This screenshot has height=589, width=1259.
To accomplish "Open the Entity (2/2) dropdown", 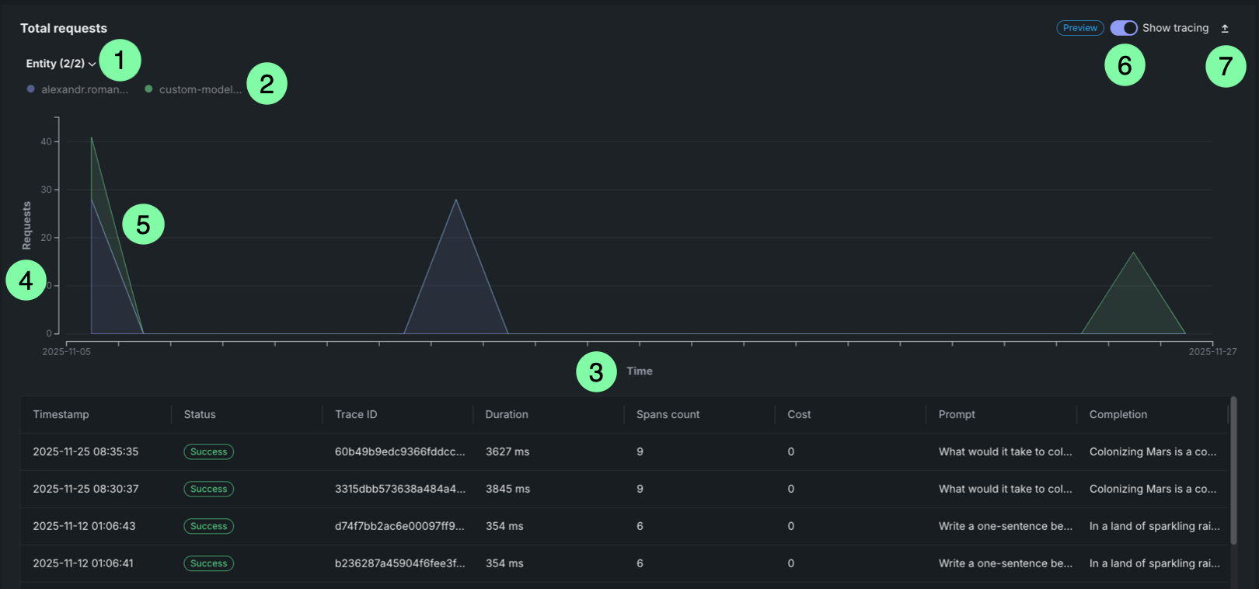I will tap(61, 64).
